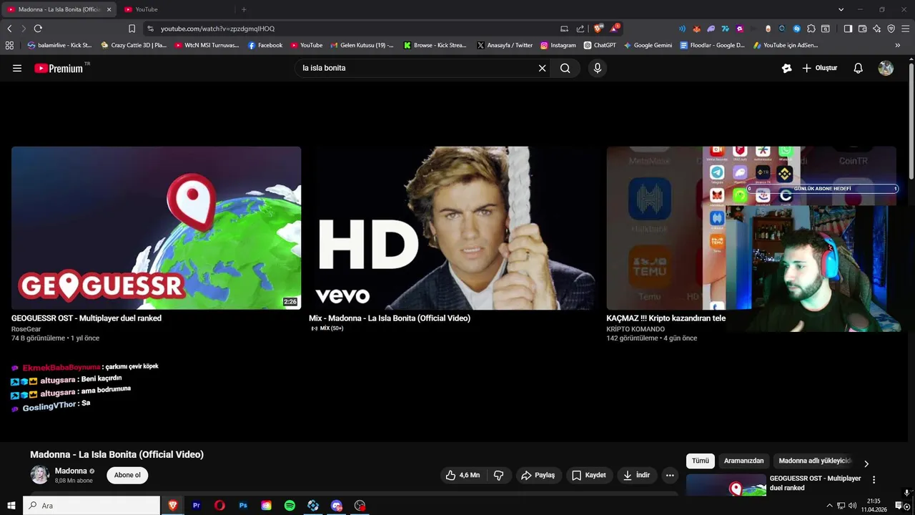This screenshot has width=915, height=515.
Task: Open KRİPTO KOMANDO channel link
Action: point(635,329)
